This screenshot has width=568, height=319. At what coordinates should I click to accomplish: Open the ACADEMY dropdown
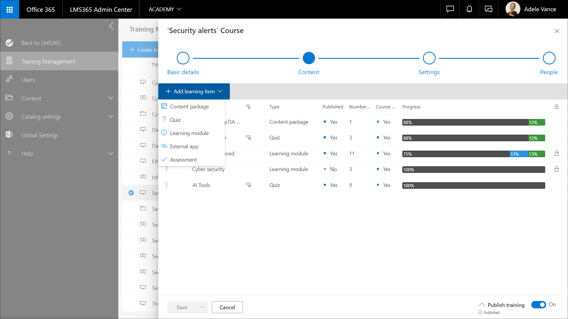[165, 9]
